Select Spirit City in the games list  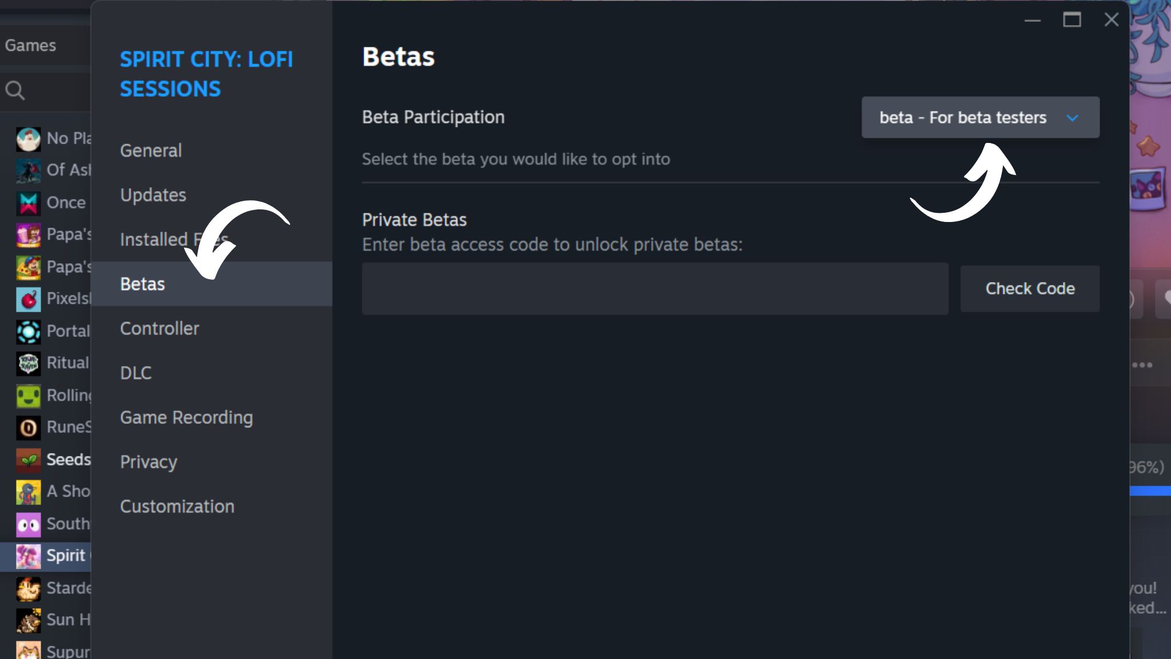coord(65,556)
